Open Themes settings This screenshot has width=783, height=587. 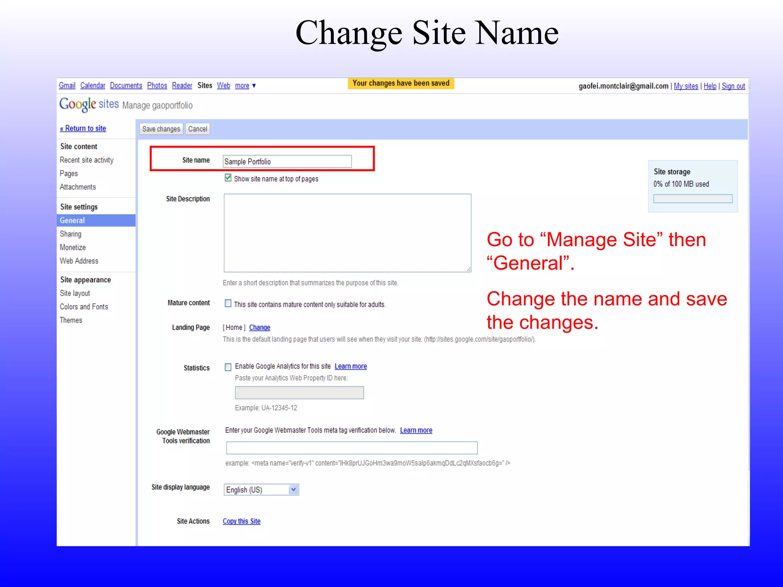[x=71, y=320]
